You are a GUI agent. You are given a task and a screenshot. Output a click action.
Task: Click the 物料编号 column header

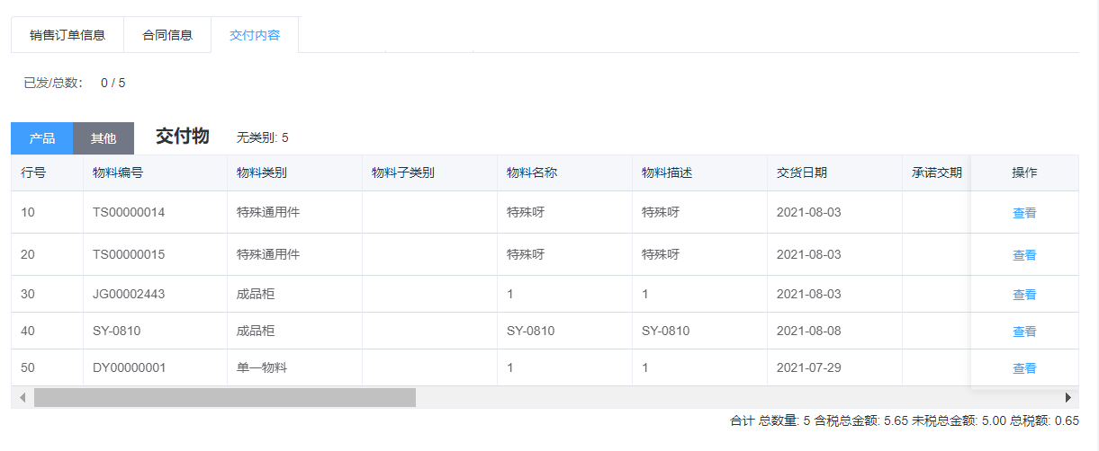pos(118,172)
